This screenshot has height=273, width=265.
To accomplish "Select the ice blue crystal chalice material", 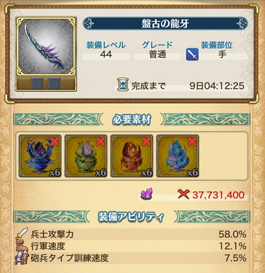I will click(178, 156).
